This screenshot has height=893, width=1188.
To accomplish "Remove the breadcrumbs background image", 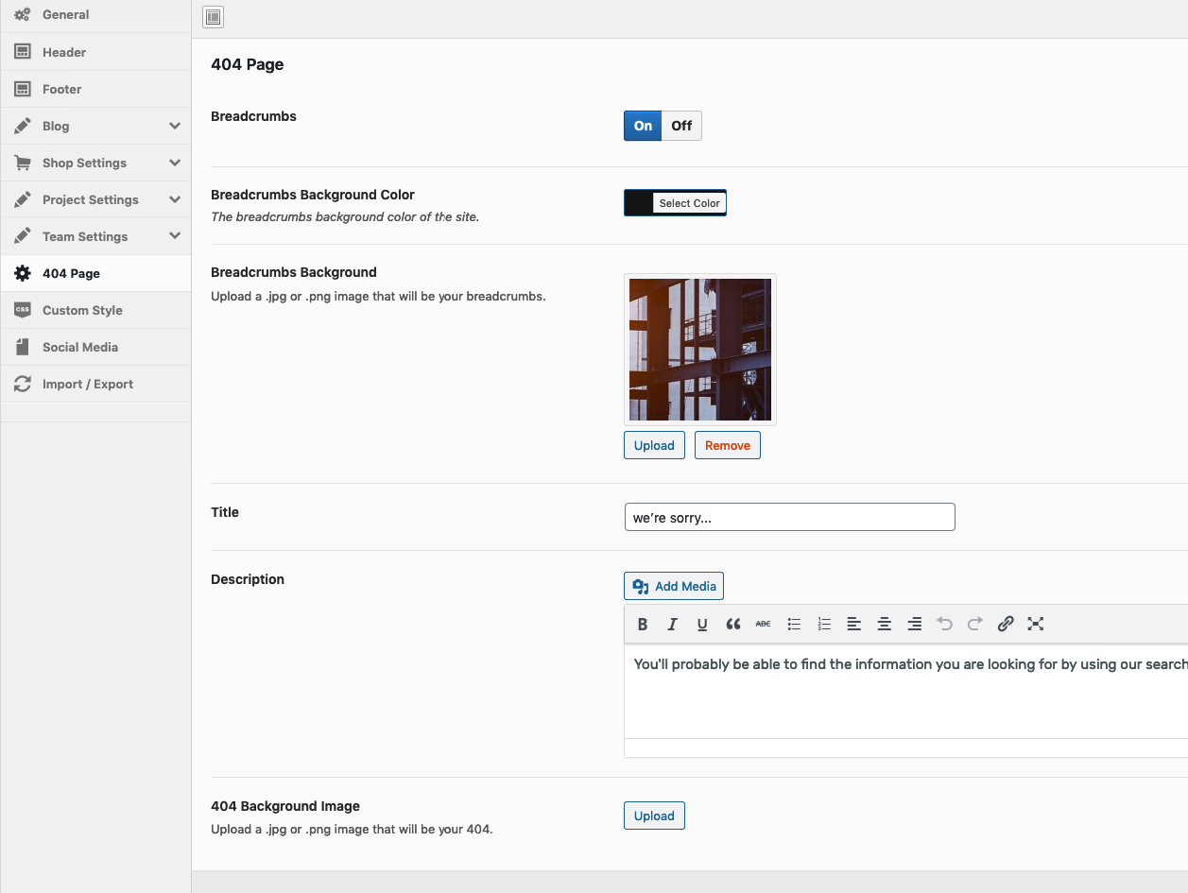I will (727, 445).
